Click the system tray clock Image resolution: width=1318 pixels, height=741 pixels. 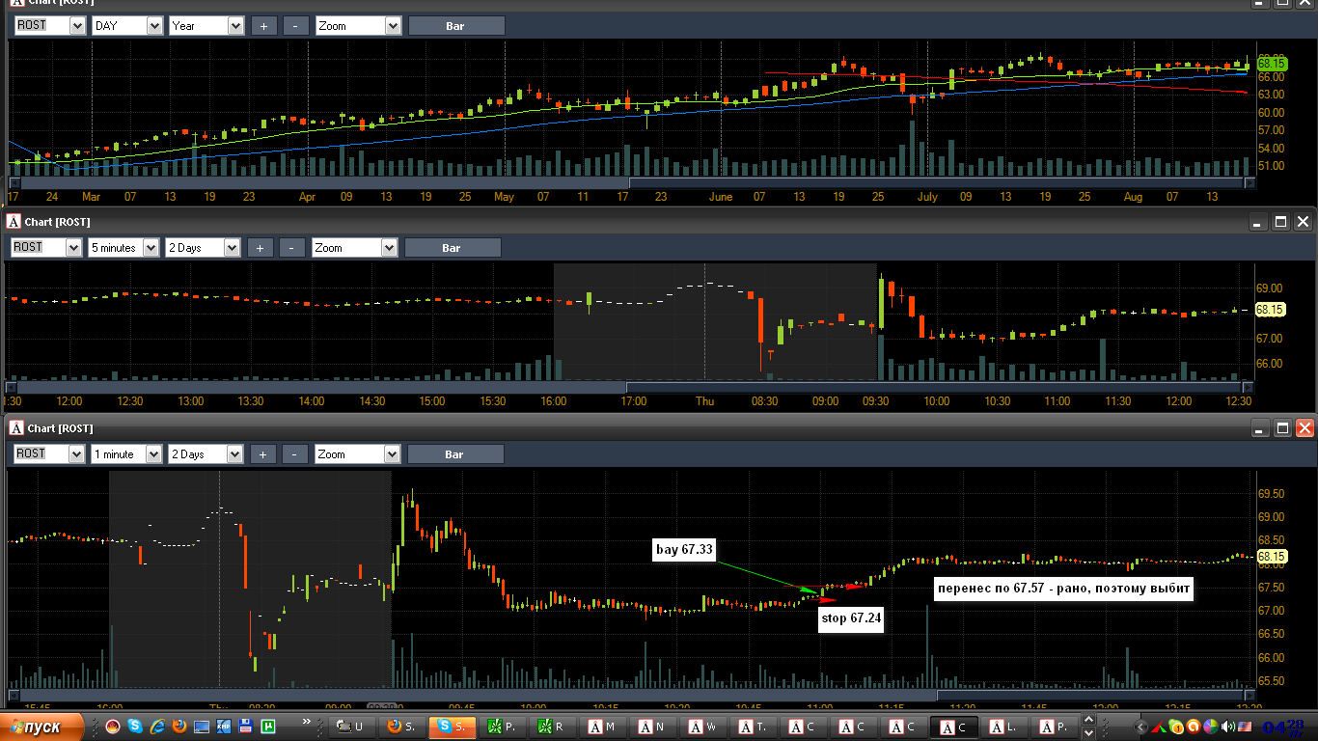point(1283,727)
